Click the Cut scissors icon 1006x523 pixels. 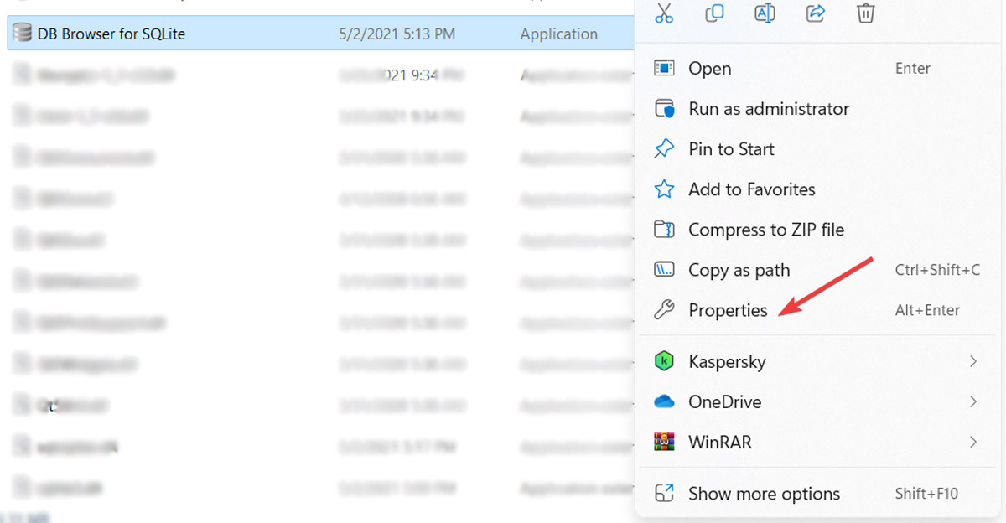point(665,13)
